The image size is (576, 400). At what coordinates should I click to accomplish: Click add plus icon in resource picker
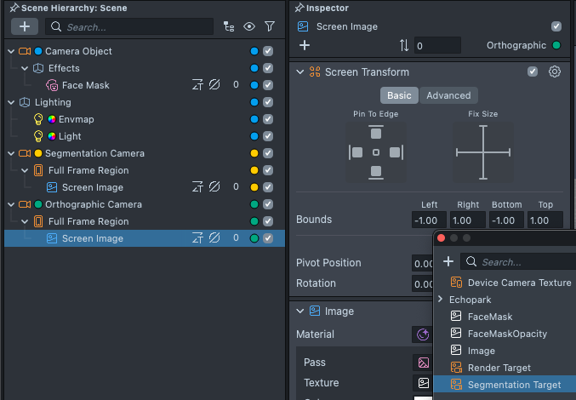[x=448, y=262]
